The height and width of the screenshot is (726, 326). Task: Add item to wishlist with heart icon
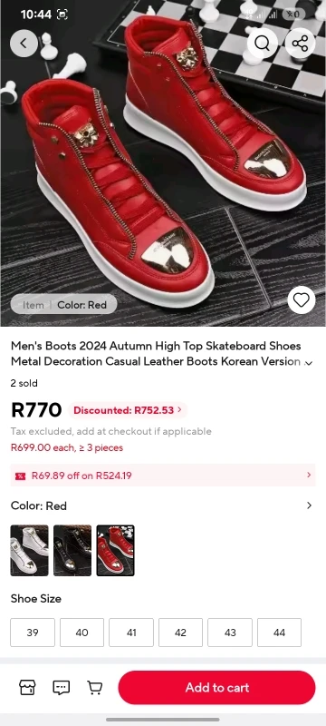pyautogui.click(x=301, y=300)
